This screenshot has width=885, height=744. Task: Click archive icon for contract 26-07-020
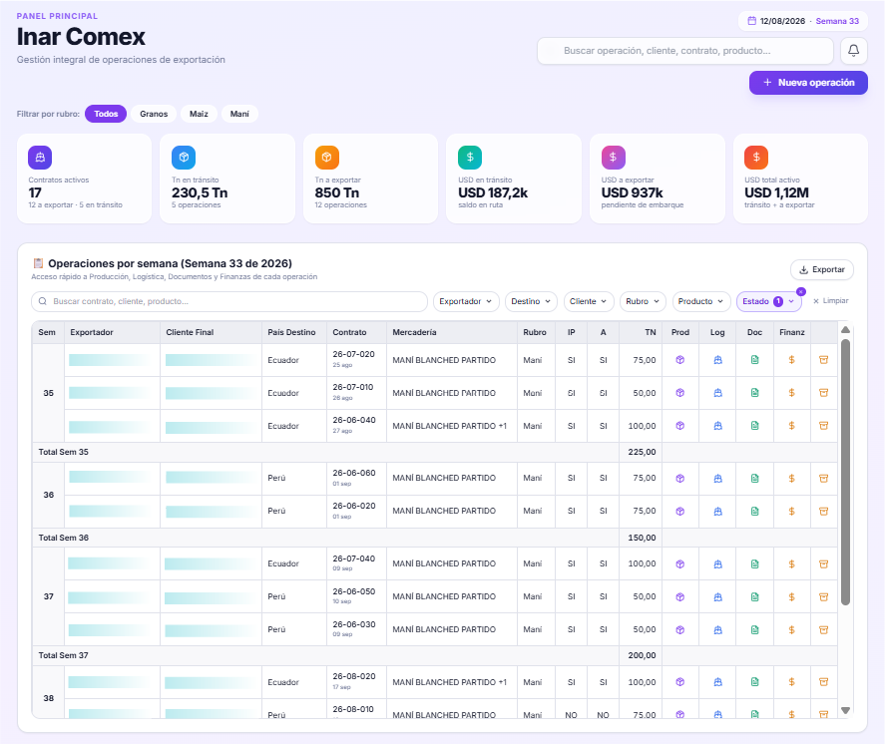click(824, 360)
